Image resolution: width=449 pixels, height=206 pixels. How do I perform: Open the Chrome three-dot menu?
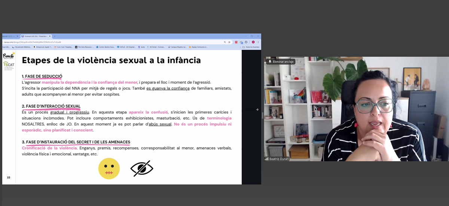258,42
